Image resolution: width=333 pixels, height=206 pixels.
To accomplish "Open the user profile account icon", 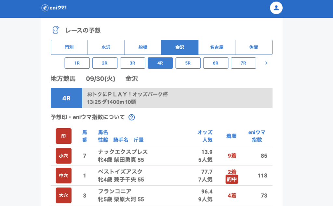I will 276,8.
